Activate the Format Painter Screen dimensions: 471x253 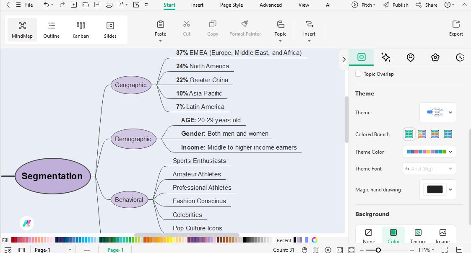pyautogui.click(x=245, y=28)
